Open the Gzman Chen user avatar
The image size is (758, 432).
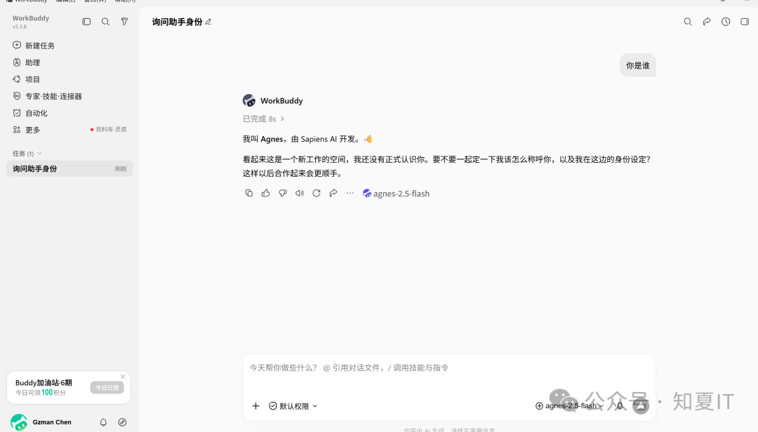pyautogui.click(x=19, y=422)
